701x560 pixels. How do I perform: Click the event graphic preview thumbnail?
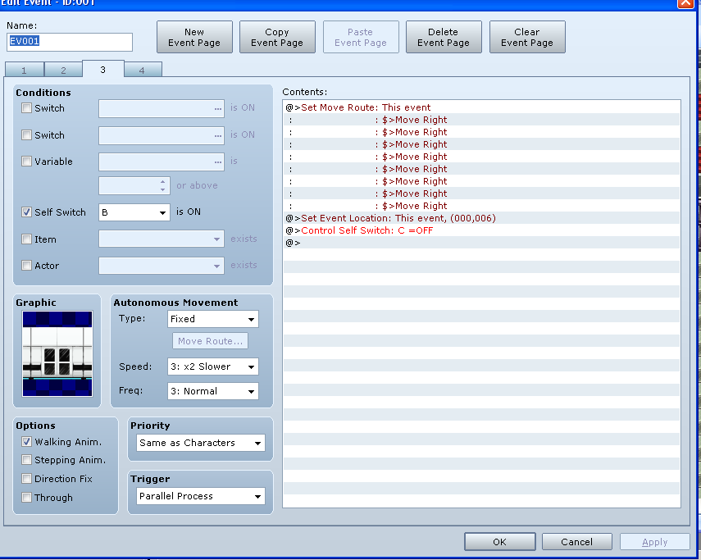[x=57, y=354]
